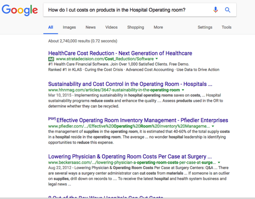Click the 'legal news ...' snippet text
The image size is (255, 199).
59,184
